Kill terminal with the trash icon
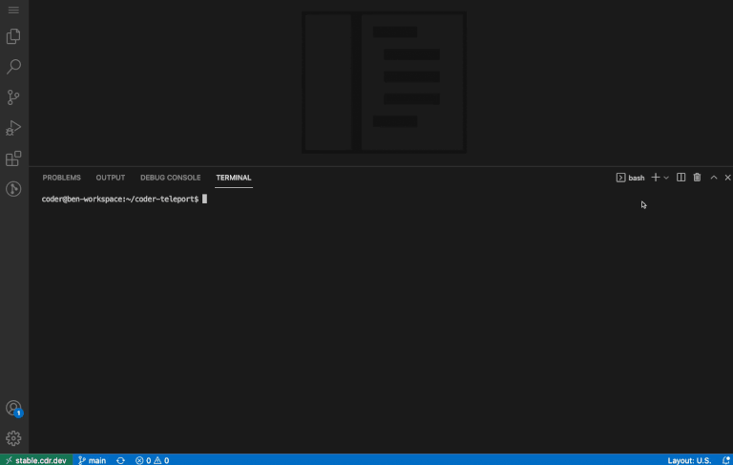The width and height of the screenshot is (733, 465). pyautogui.click(x=697, y=178)
